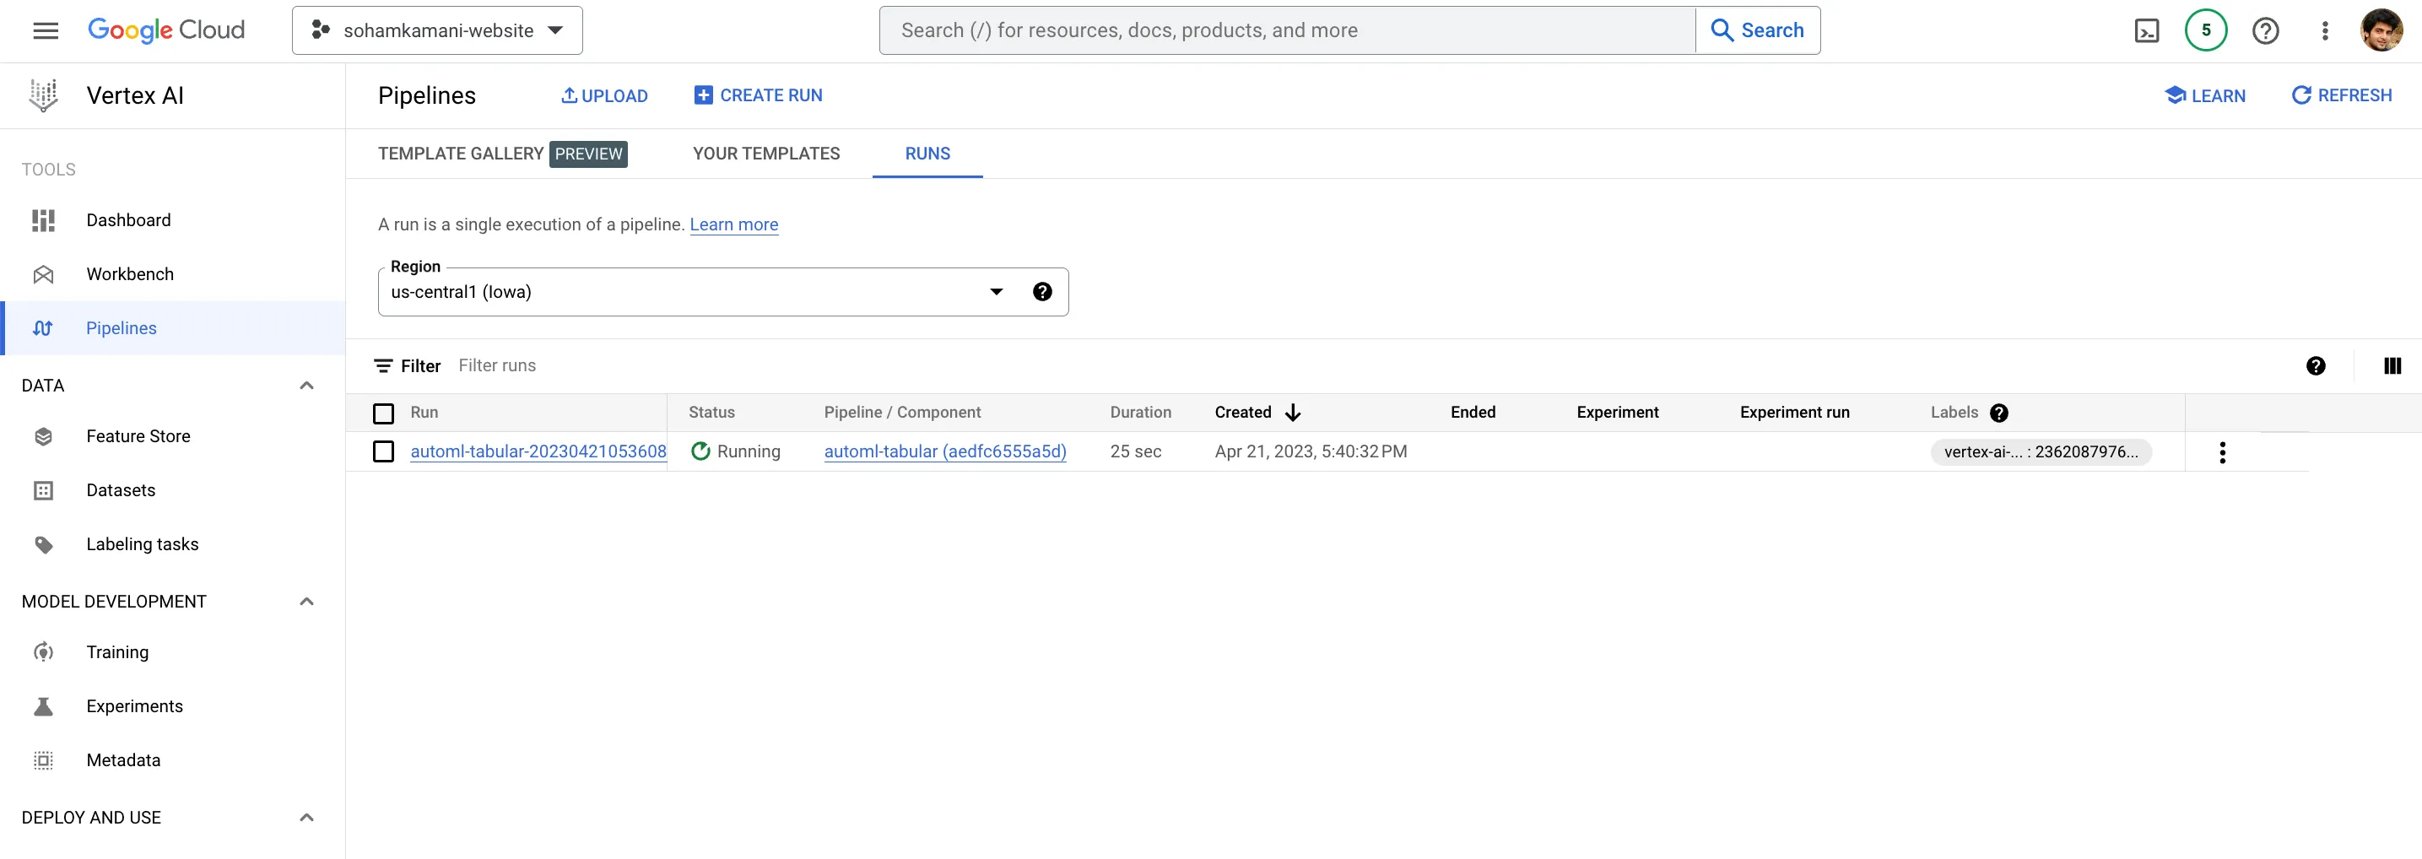This screenshot has height=859, width=2422.
Task: Open the main navigation hamburger menu
Action: (x=45, y=31)
